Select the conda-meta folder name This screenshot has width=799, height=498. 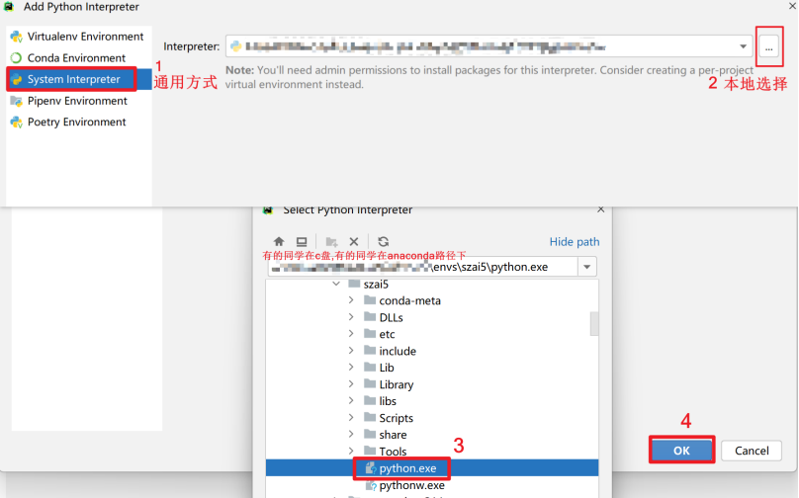pyautogui.click(x=409, y=301)
